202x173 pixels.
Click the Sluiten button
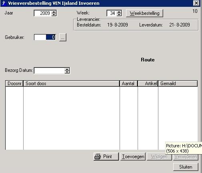point(186,167)
